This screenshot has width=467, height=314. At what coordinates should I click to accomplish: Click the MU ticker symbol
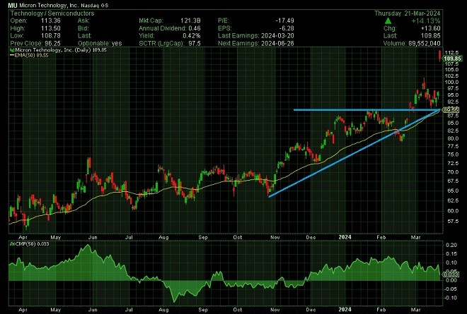pyautogui.click(x=13, y=6)
